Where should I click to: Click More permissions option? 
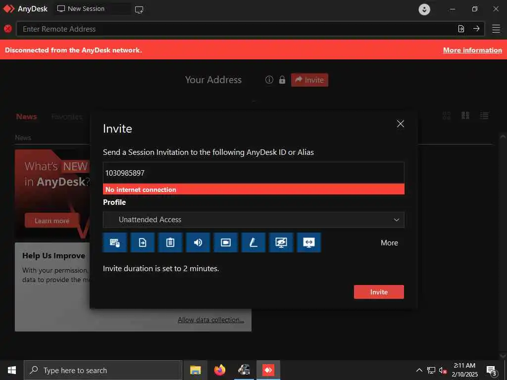point(389,242)
